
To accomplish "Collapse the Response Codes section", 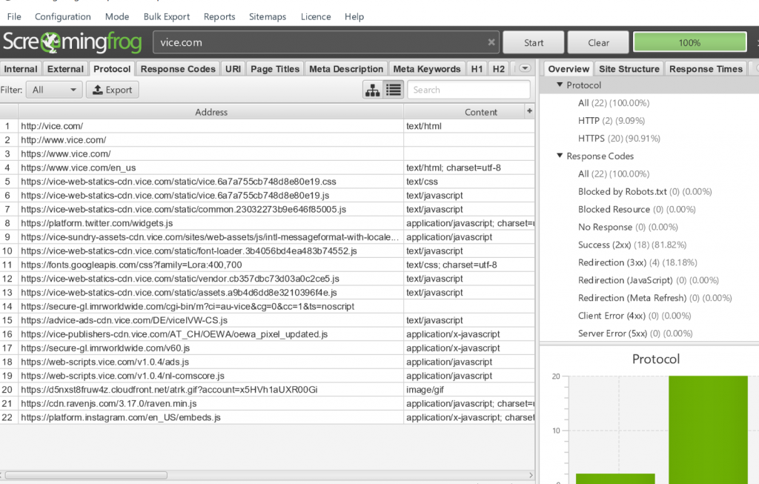I will [x=560, y=156].
